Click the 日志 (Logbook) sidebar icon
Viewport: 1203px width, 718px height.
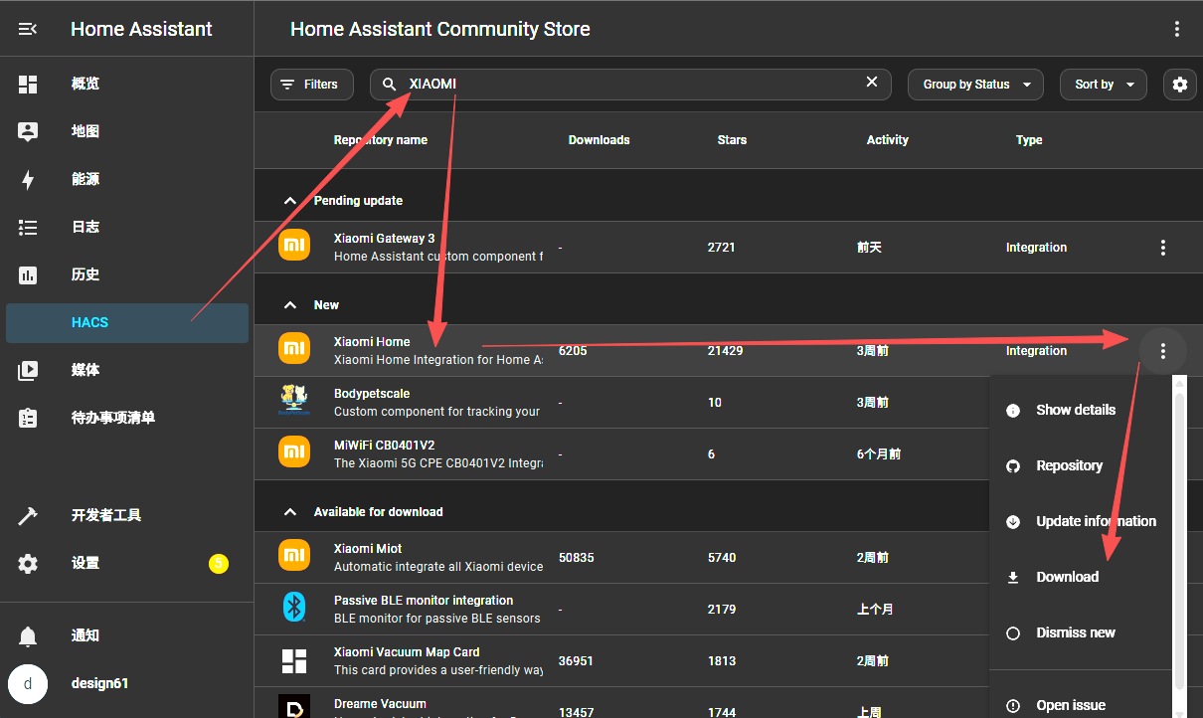[27, 227]
